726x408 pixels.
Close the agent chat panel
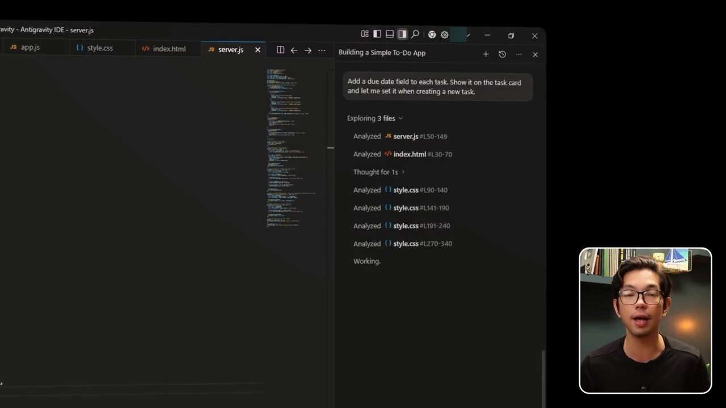535,54
